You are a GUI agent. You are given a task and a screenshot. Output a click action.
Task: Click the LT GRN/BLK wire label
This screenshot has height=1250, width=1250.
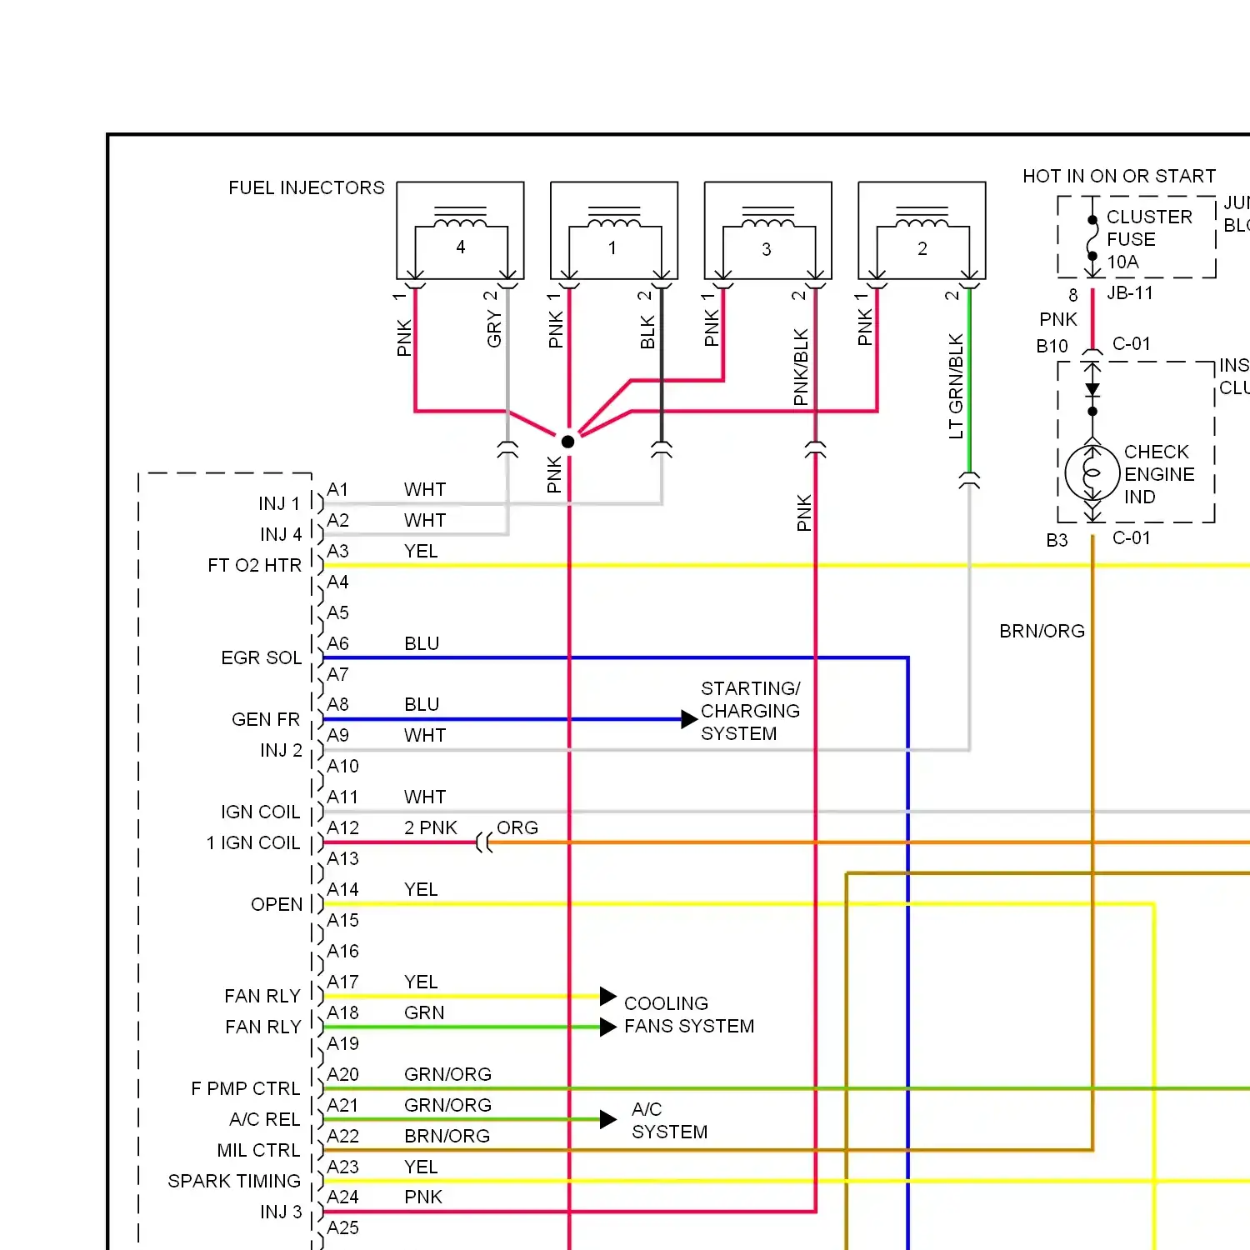click(956, 387)
